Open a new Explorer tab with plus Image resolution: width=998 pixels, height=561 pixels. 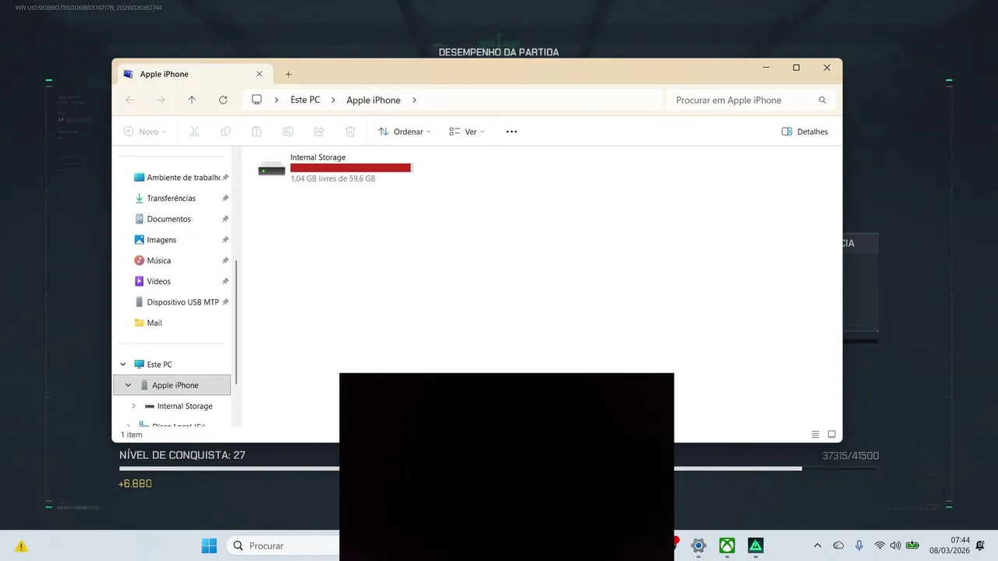288,74
